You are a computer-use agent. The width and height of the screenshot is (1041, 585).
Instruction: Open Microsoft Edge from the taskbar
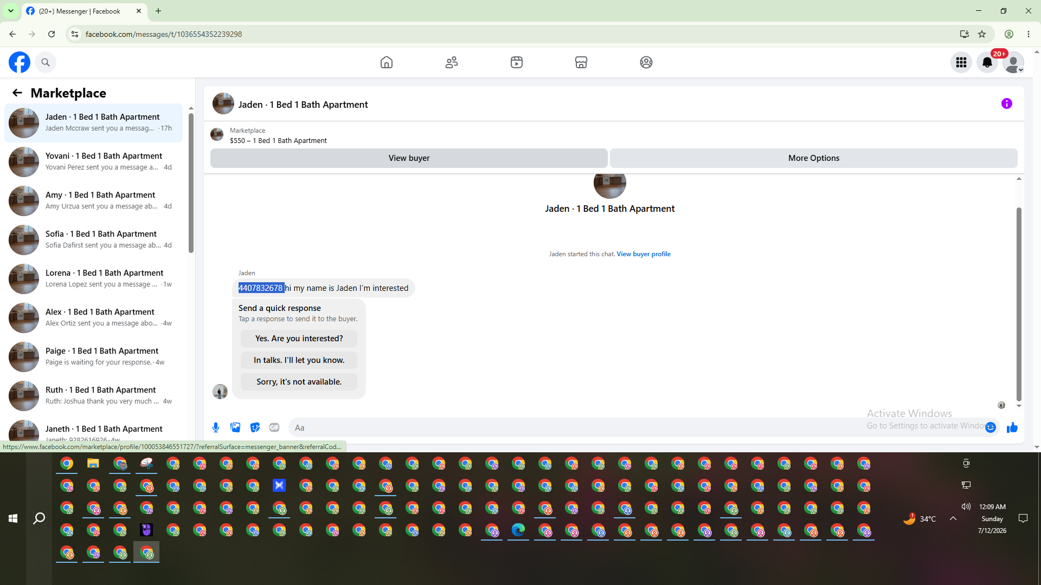click(518, 530)
